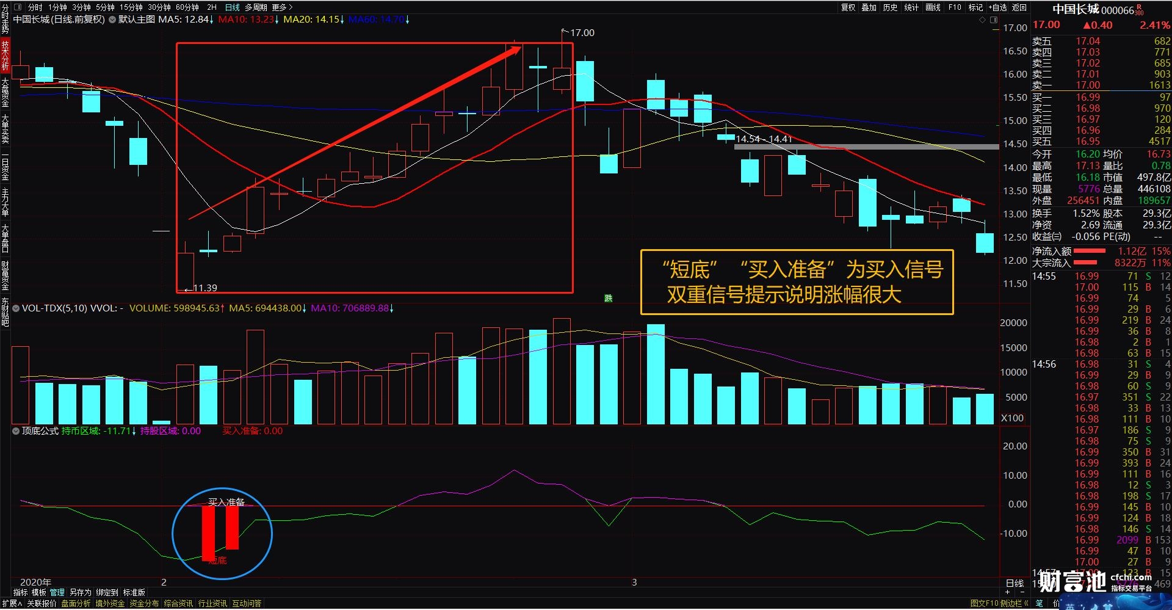Open 大盘资金 in left sidebar

[x=5, y=93]
